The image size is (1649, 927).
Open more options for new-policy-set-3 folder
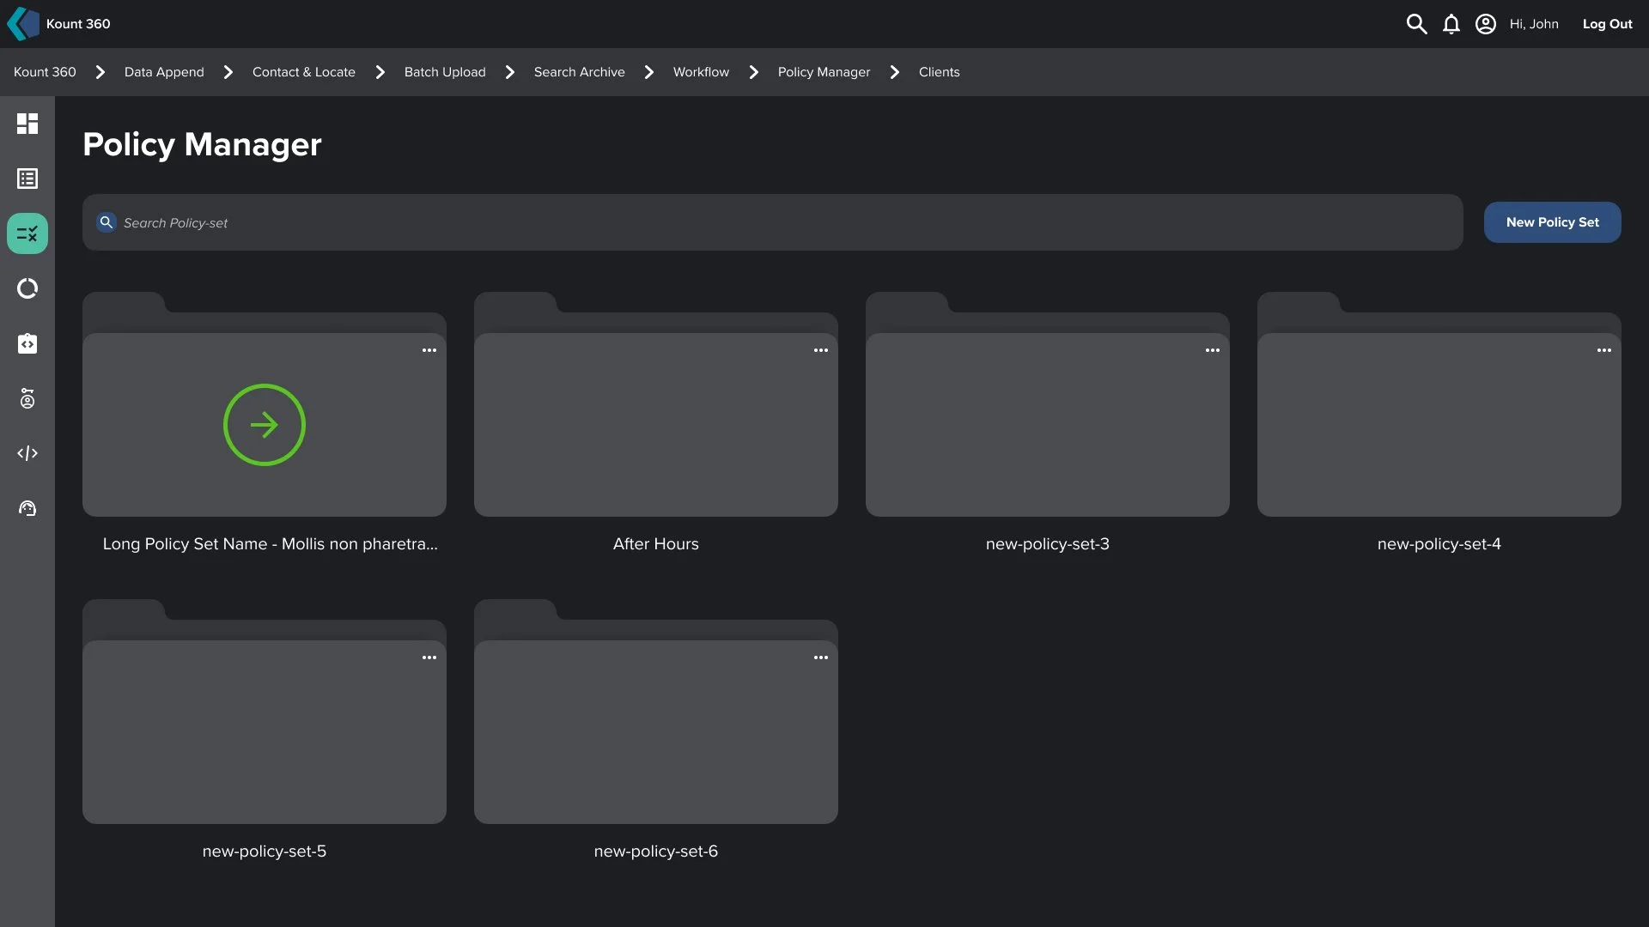(1213, 350)
